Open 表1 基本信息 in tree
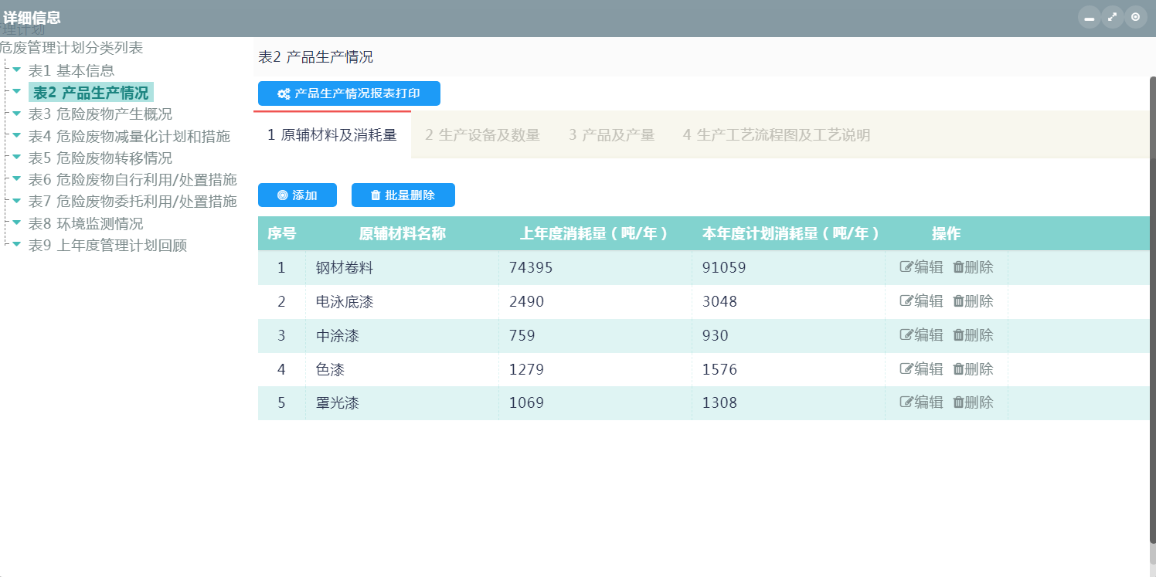Viewport: 1156px width, 577px height. (71, 70)
